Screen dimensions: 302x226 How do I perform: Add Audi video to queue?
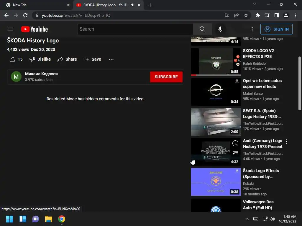pos(235,153)
